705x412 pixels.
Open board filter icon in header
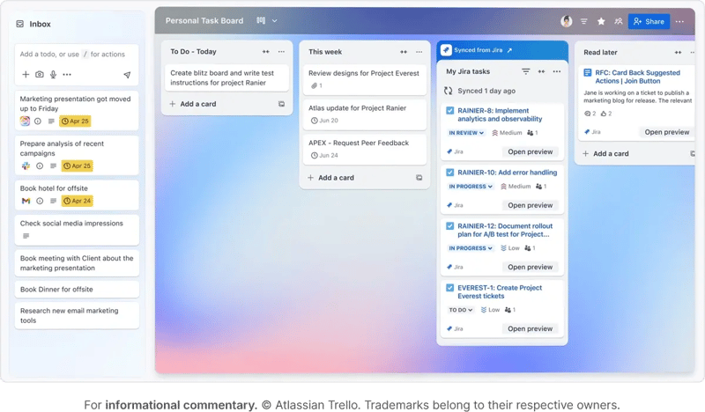[583, 21]
